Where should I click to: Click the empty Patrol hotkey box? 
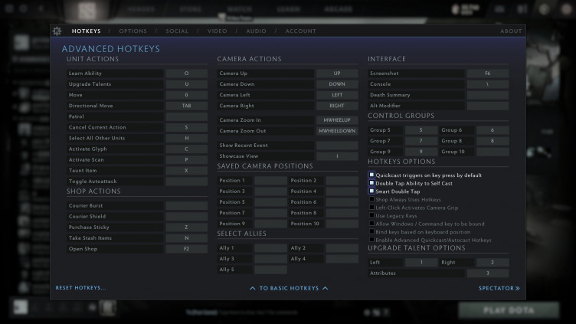coord(186,116)
